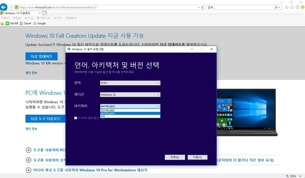This screenshot has height=178, width=305.
Task: Minimize the Windows 10 설치 프로그램 dialog
Action: 192,49
